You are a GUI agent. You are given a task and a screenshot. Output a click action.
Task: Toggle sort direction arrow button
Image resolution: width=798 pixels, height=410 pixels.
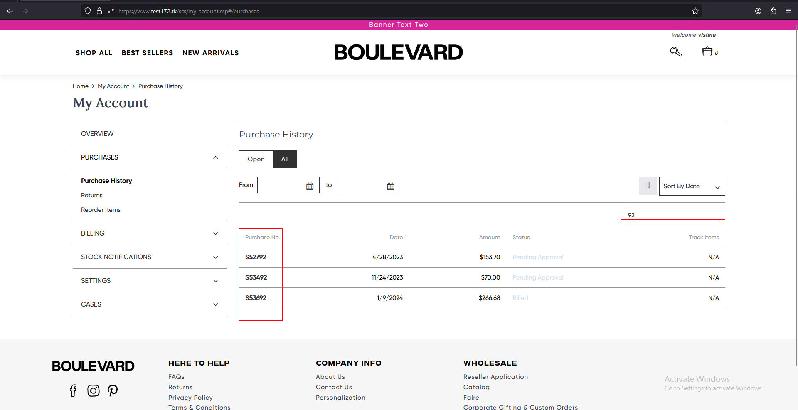648,186
